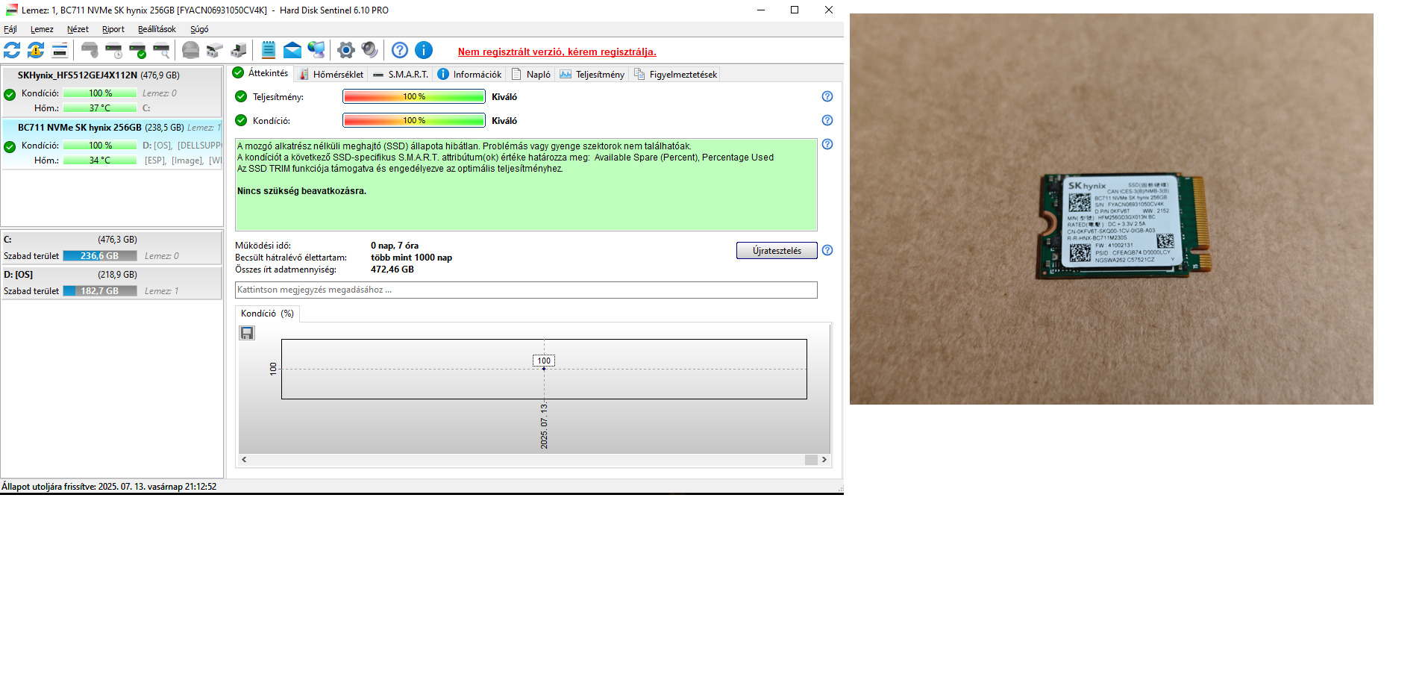Click the toolbar disk icon with clock
Screen dimensions: 1428x698
[x=113, y=50]
